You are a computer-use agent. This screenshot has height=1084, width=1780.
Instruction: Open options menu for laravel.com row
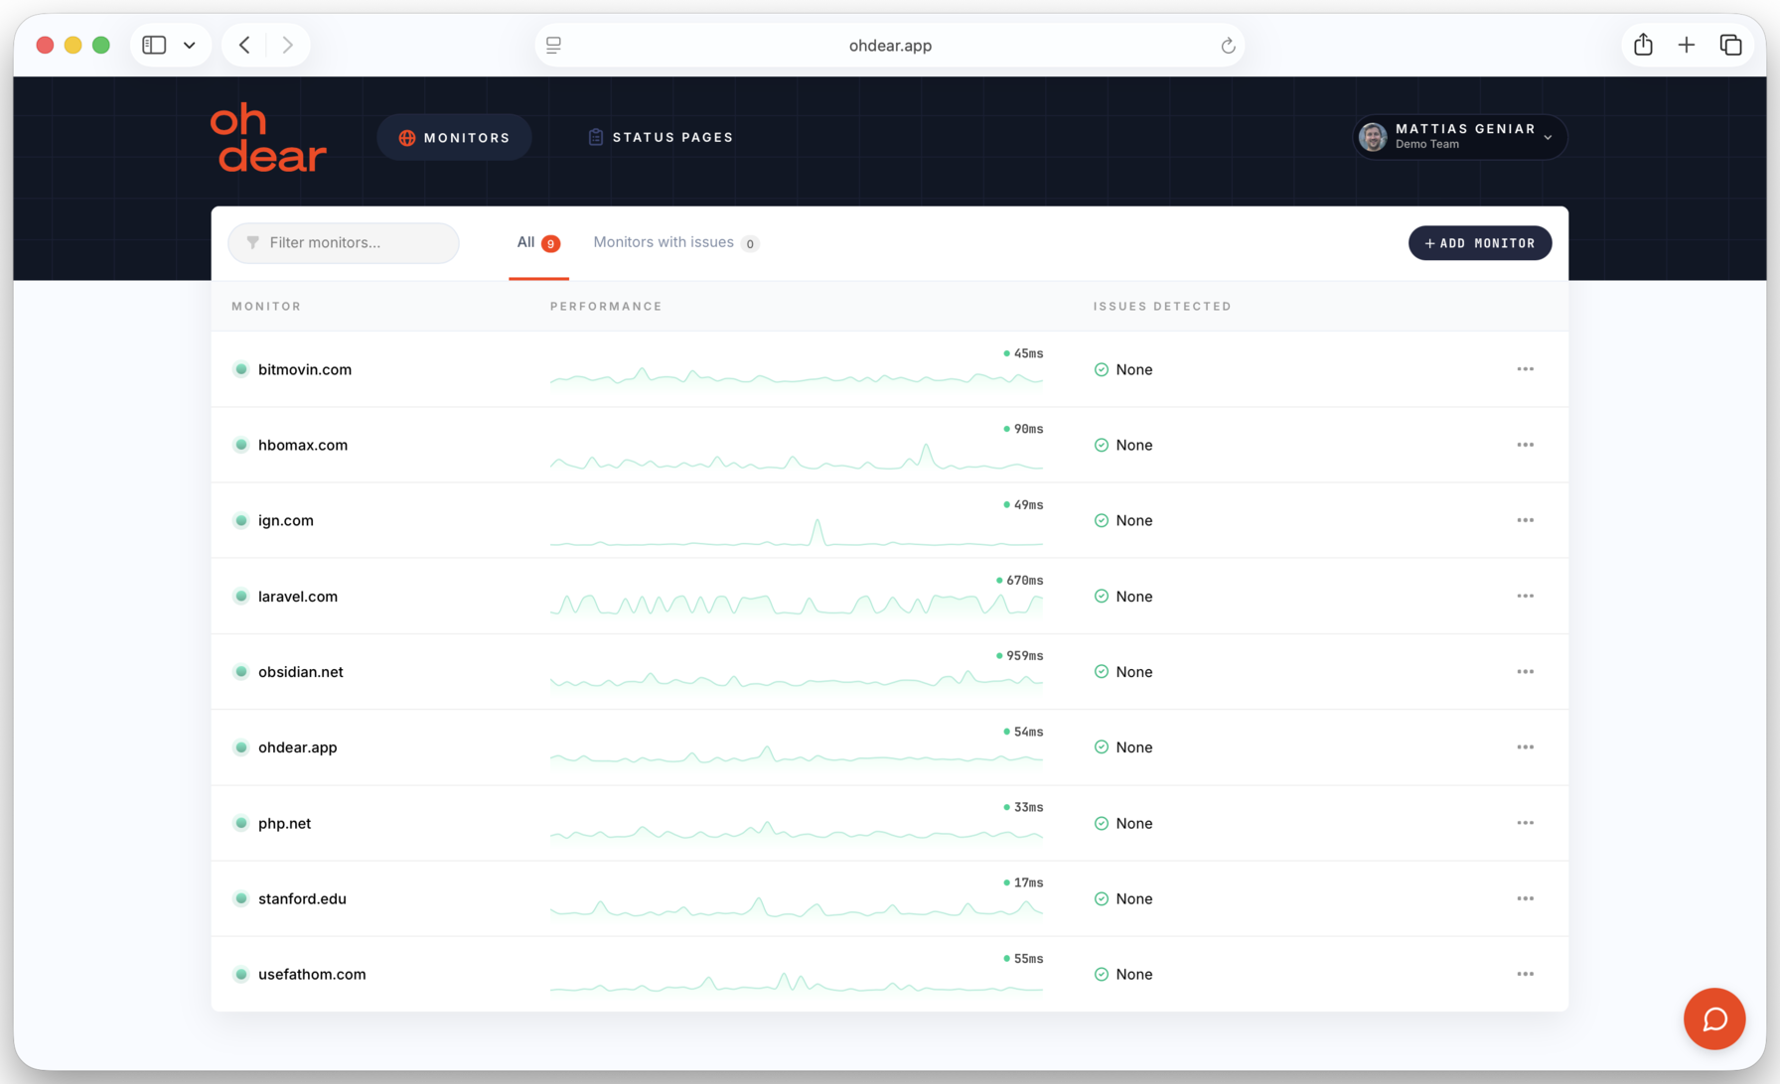tap(1525, 597)
